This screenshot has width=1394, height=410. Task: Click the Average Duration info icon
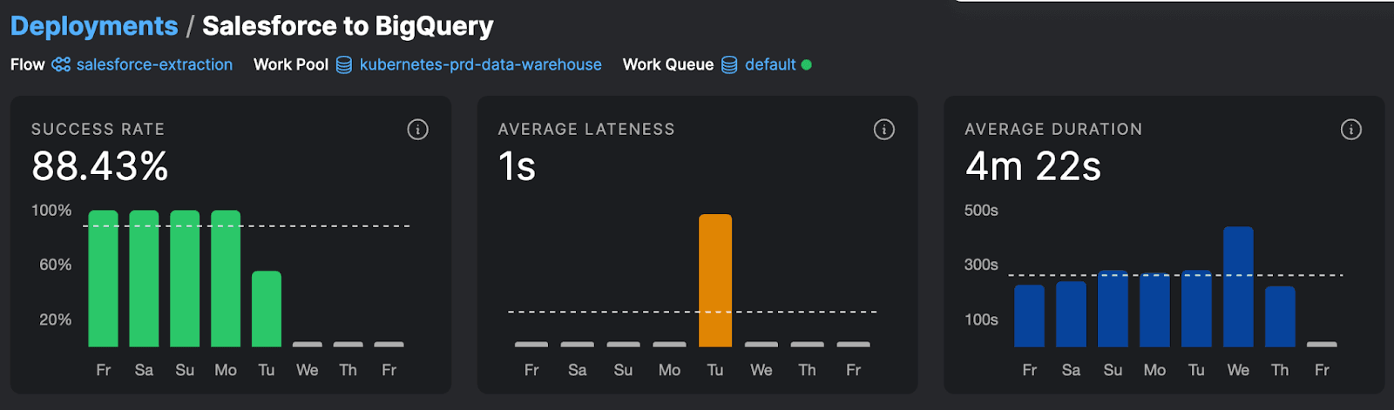click(x=1351, y=130)
